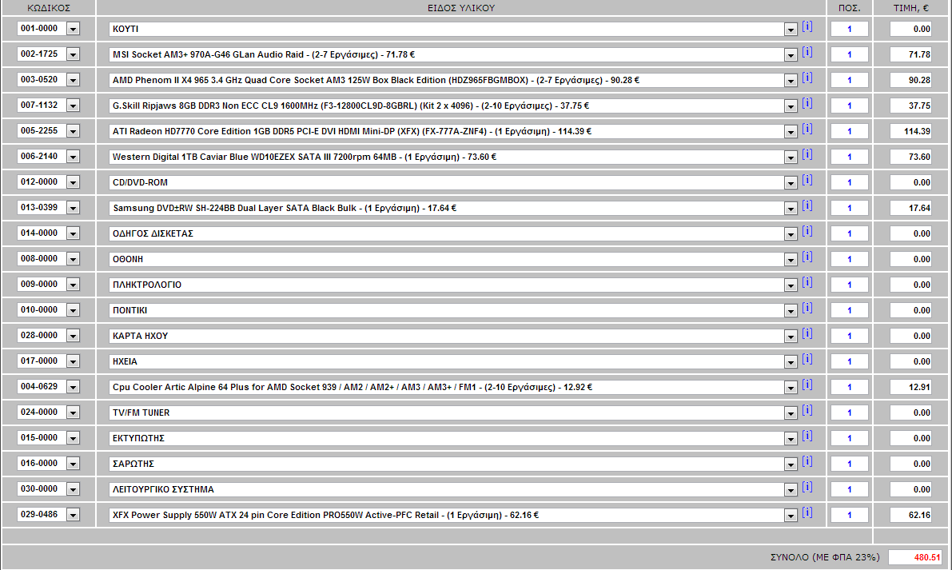Open the ΚΑΡΤΑ ΗΧΟΥ item dropdown

[791, 337]
